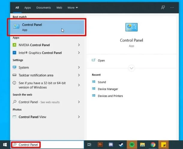Click the Taskbar notification area icon

(x=14, y=75)
